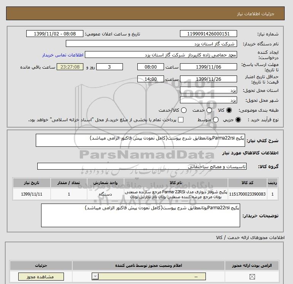Click the نام کالا column header
Screen dimensions: 293x284
176,183
